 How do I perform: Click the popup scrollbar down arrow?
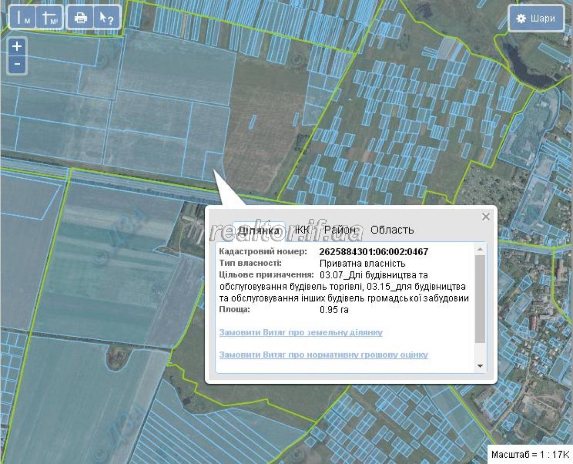tap(480, 366)
